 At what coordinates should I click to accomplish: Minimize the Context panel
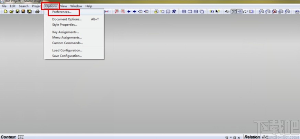(x=231, y=138)
